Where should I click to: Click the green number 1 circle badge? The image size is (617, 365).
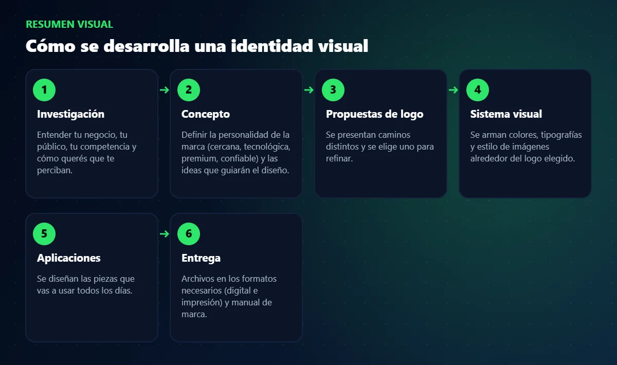(x=44, y=90)
